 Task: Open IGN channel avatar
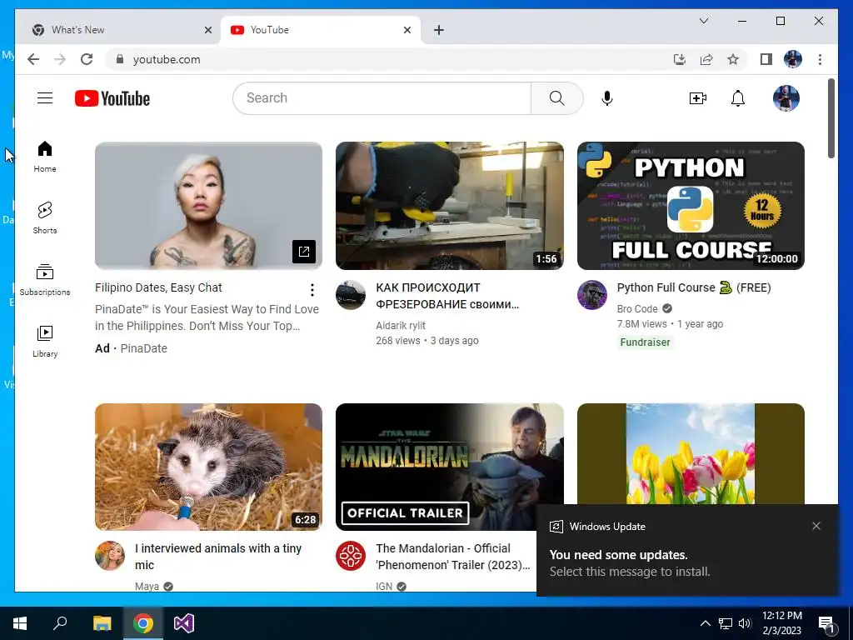351,556
